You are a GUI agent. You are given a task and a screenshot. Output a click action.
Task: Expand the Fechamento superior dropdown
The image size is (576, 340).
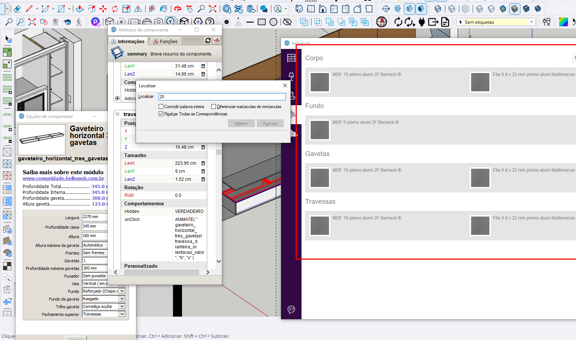pos(122,314)
